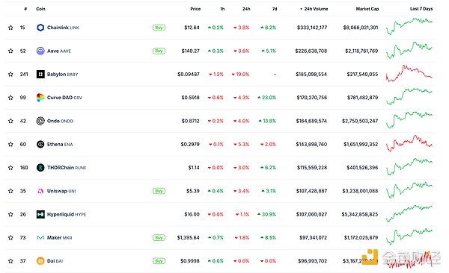Screen dimensions: 449x273
Task: Click the Babylon coin logo icon
Action: click(x=40, y=75)
